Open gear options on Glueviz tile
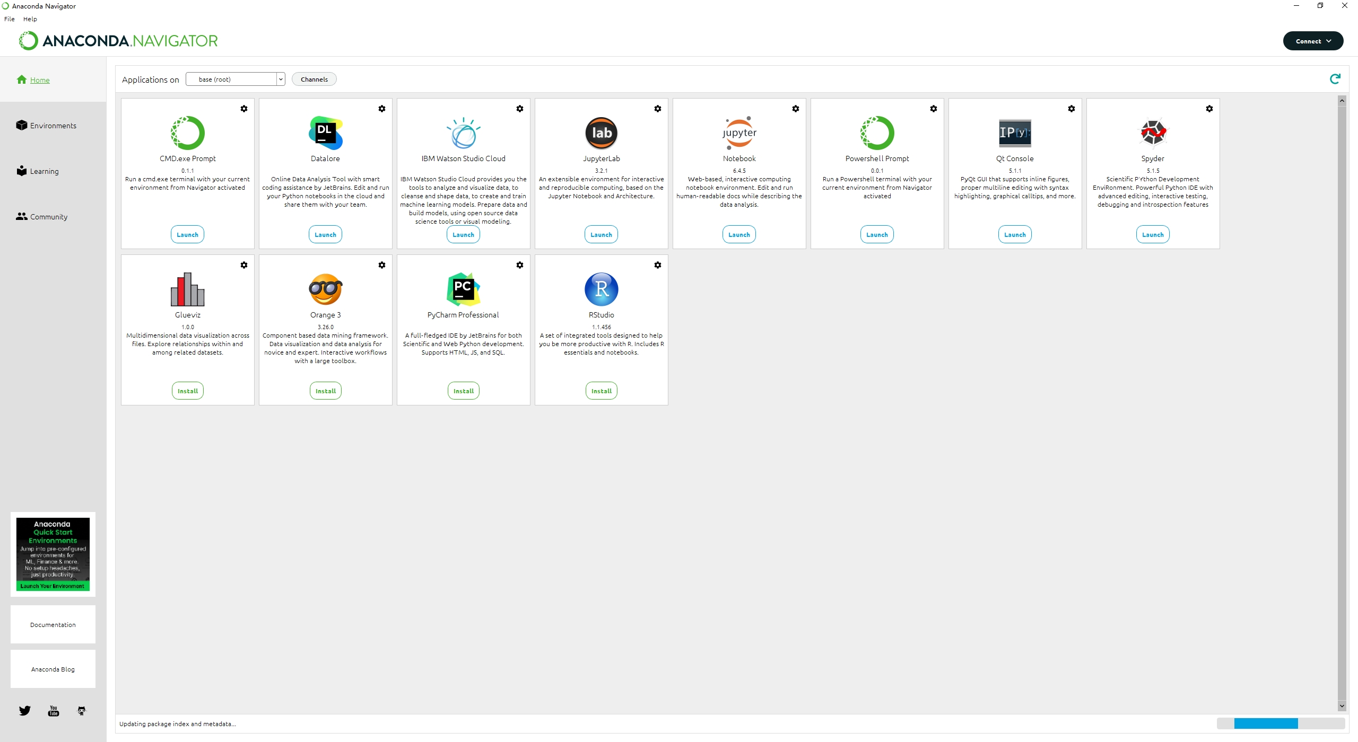Screen dimensions: 1358x742 tap(243, 265)
